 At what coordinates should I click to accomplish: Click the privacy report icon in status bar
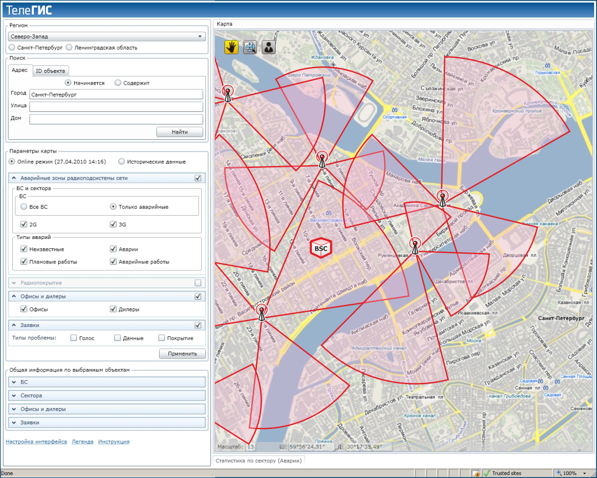pos(476,473)
